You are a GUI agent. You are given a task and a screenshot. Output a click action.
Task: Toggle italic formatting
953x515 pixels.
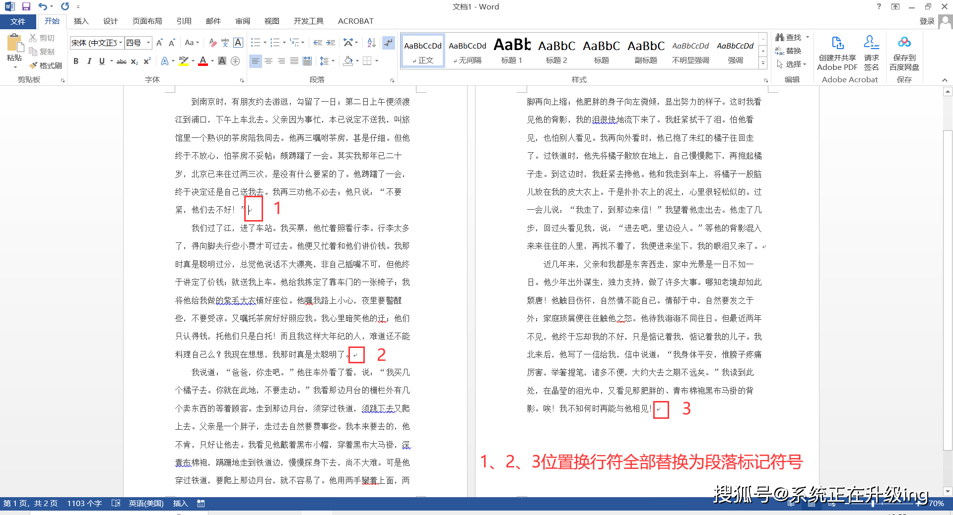pyautogui.click(x=89, y=61)
